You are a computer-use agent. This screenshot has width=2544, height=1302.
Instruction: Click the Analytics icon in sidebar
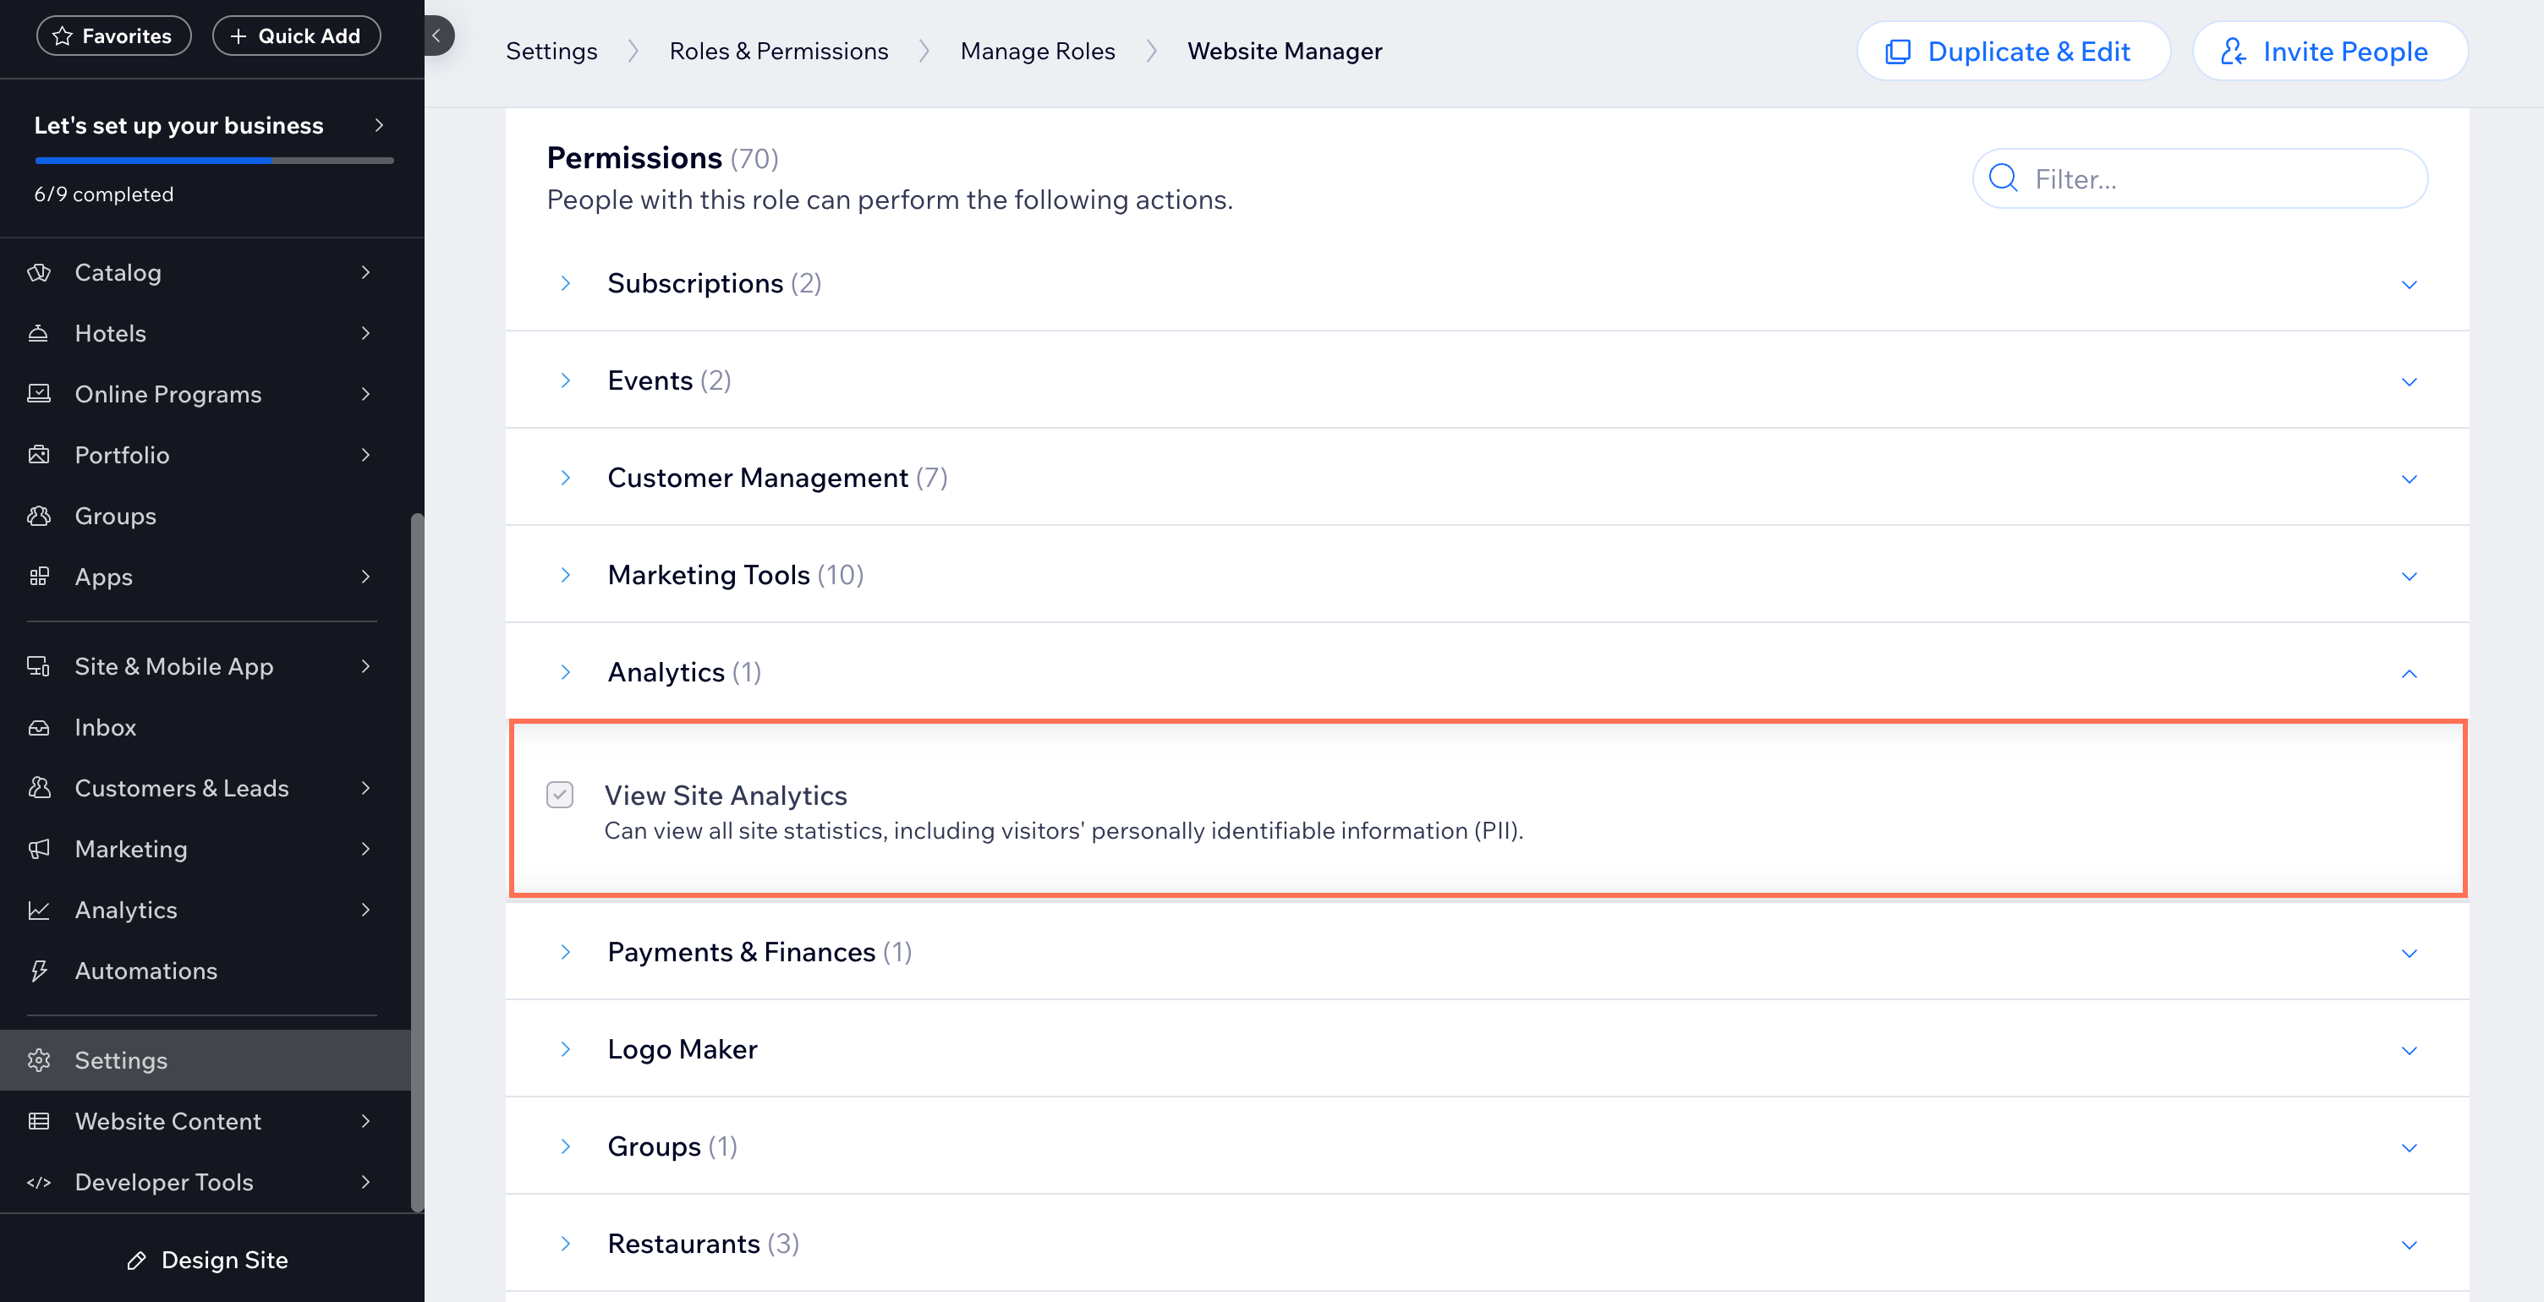click(41, 910)
